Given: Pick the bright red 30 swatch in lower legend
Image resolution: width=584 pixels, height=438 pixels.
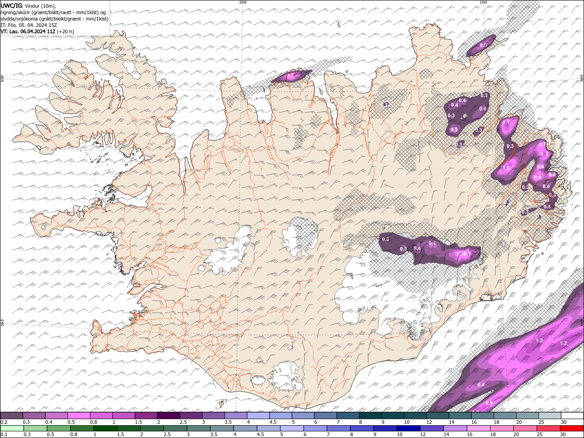Looking at the screenshot, I should tap(572, 428).
